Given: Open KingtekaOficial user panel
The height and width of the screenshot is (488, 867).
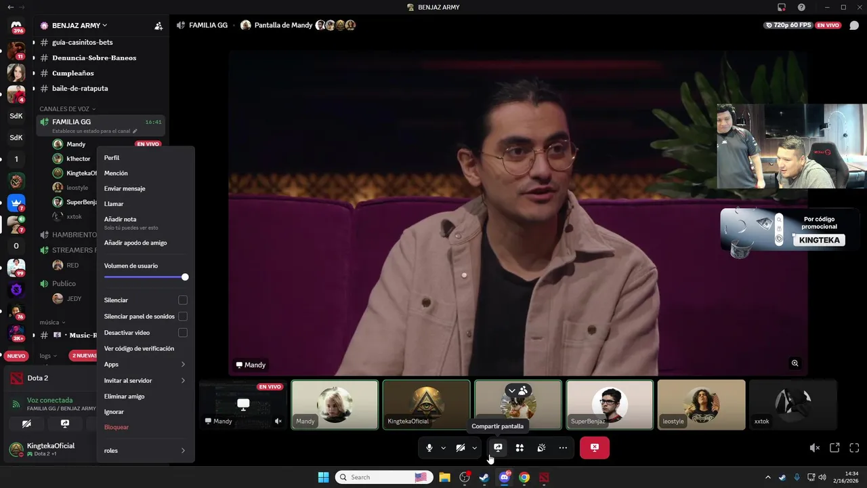Looking at the screenshot, I should [x=51, y=449].
